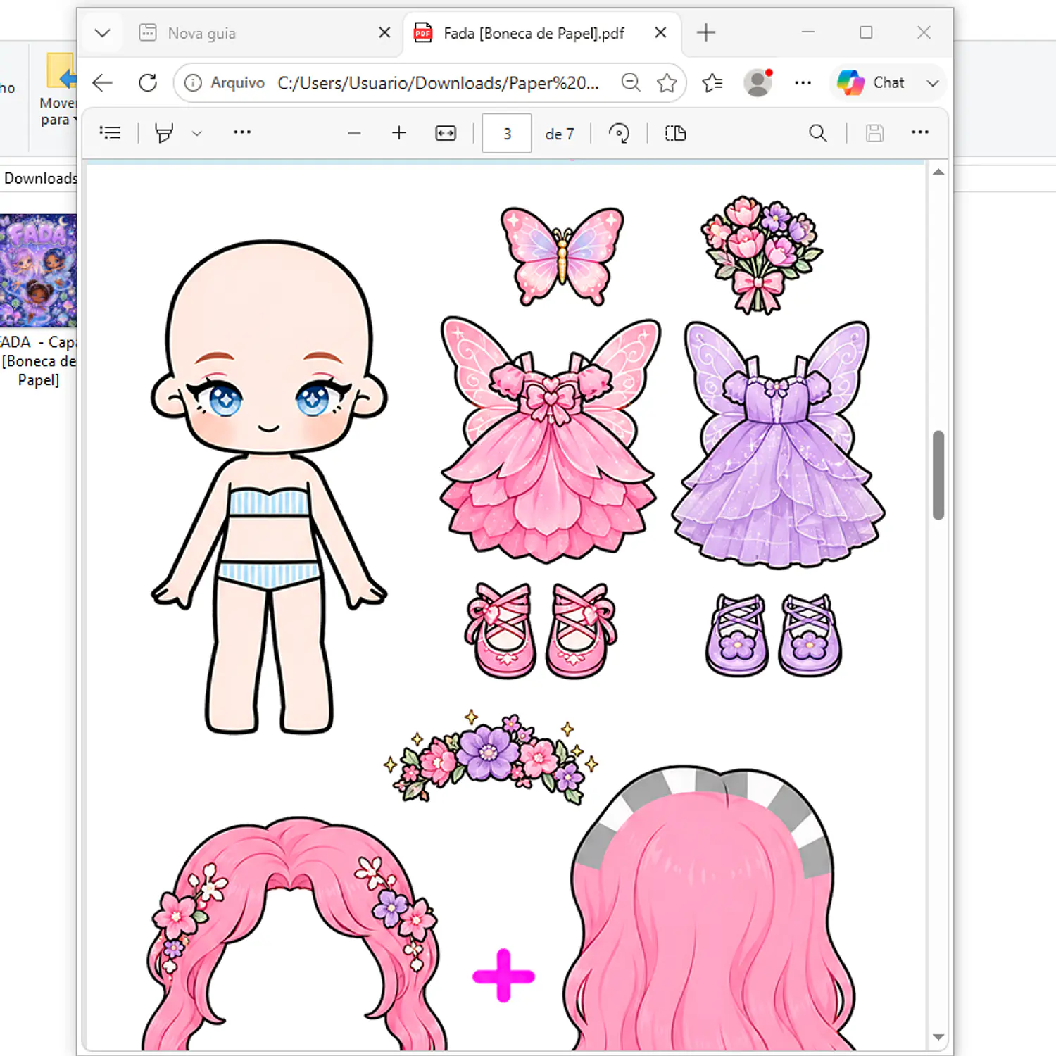Minimize the browser window

point(807,32)
